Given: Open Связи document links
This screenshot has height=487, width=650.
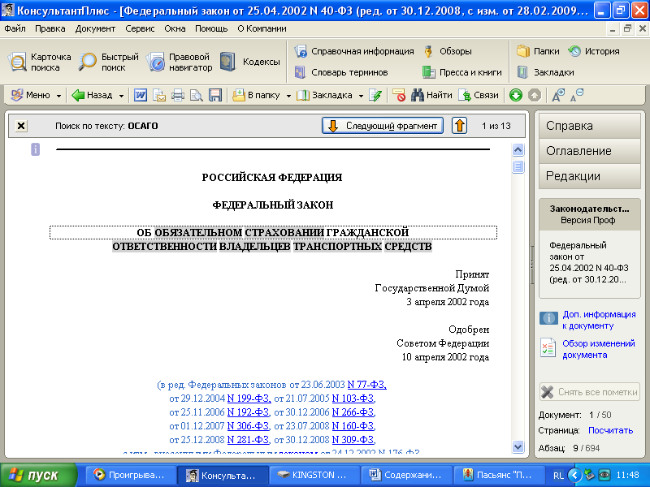Looking at the screenshot, I should 479,95.
